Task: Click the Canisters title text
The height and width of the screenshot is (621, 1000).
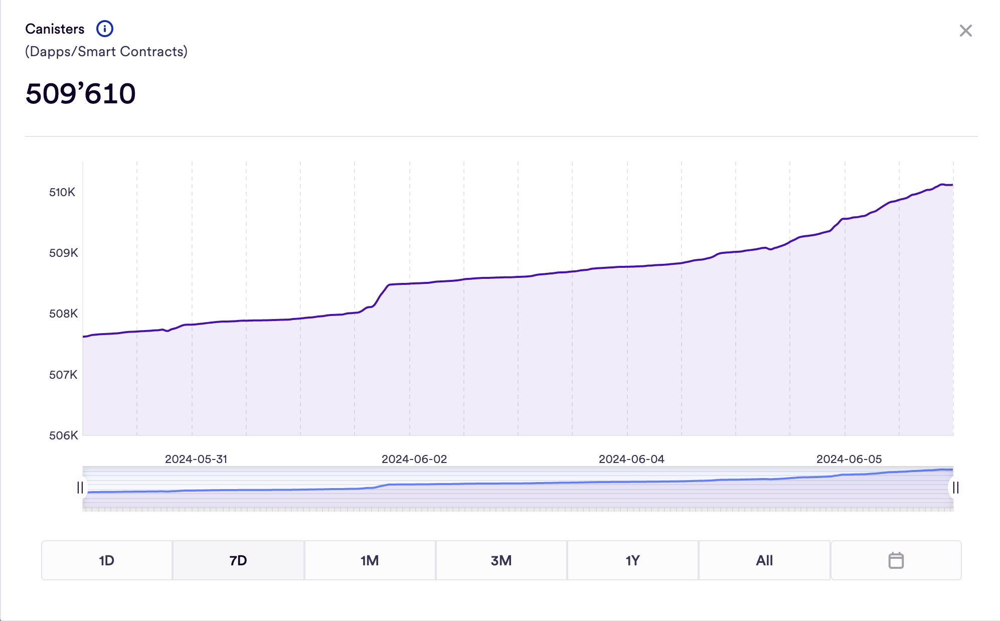Action: point(55,29)
